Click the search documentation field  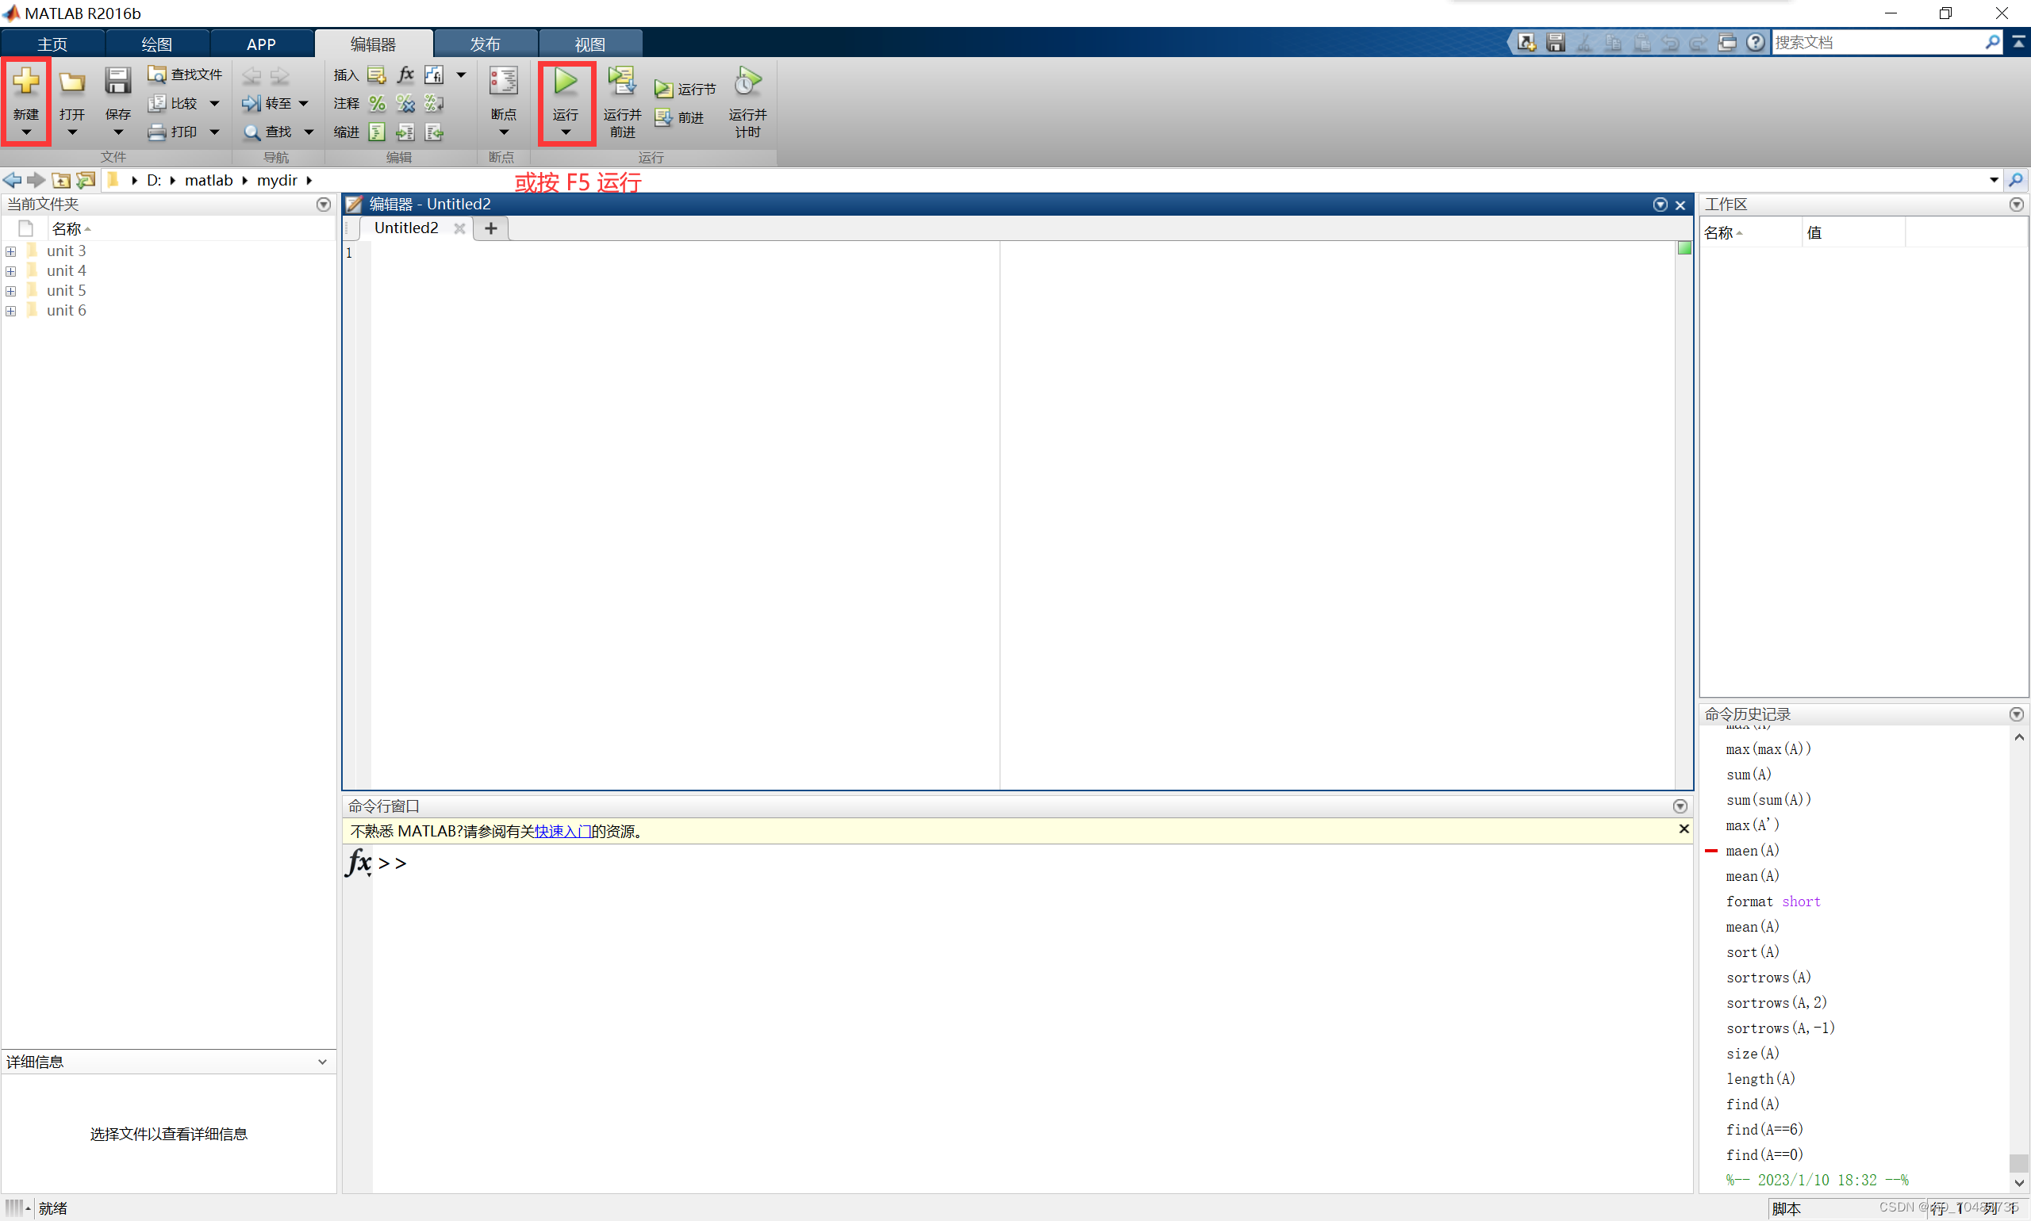pyautogui.click(x=1876, y=42)
